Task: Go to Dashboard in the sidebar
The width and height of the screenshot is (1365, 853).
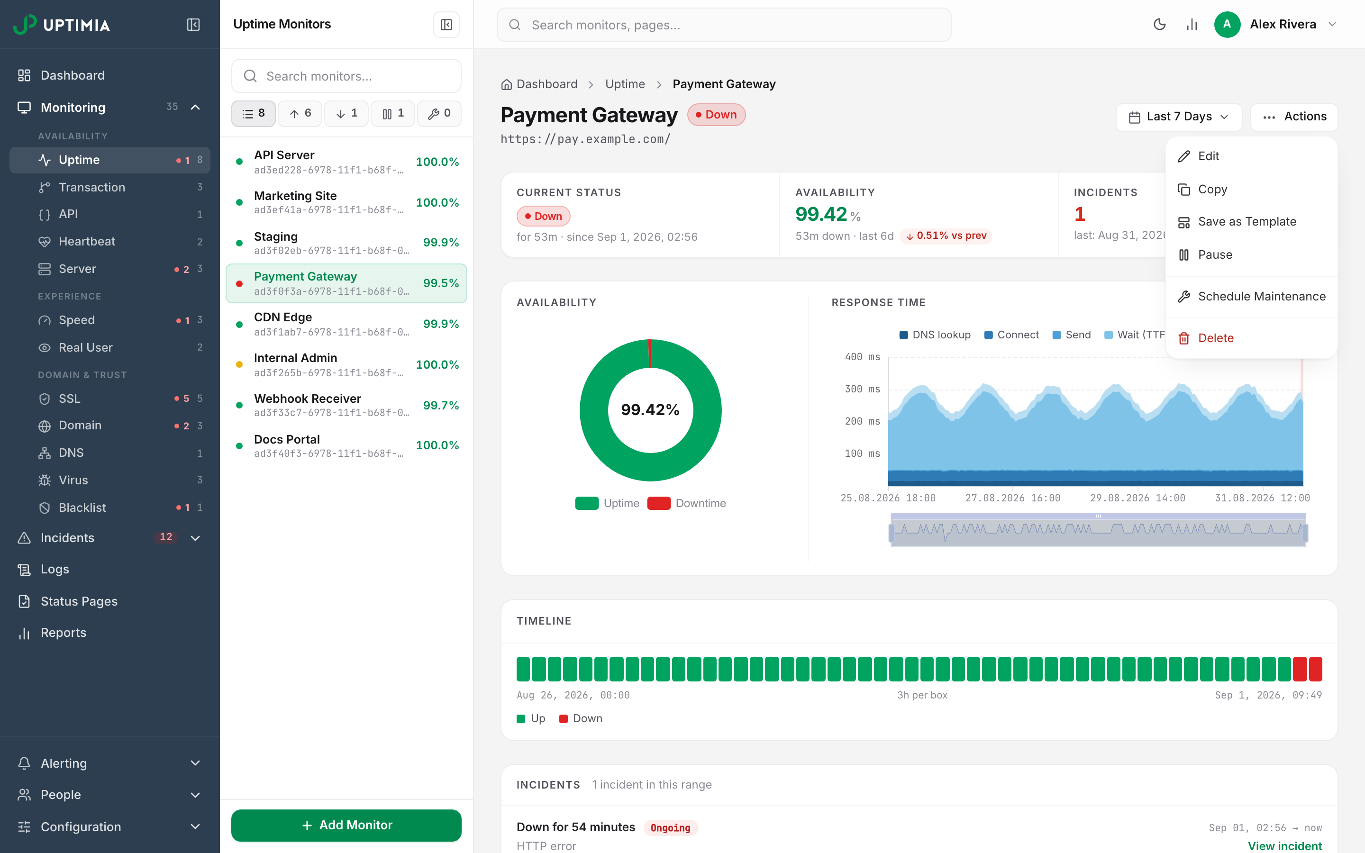Action: click(110, 75)
